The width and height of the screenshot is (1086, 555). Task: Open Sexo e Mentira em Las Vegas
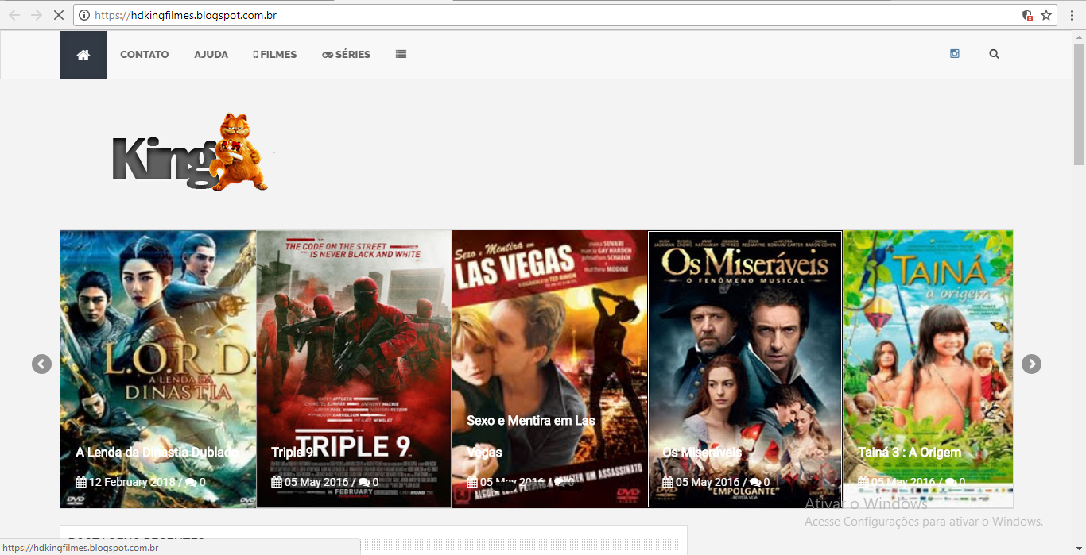[x=531, y=436]
